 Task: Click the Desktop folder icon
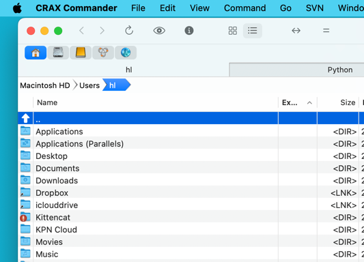pyautogui.click(x=25, y=156)
